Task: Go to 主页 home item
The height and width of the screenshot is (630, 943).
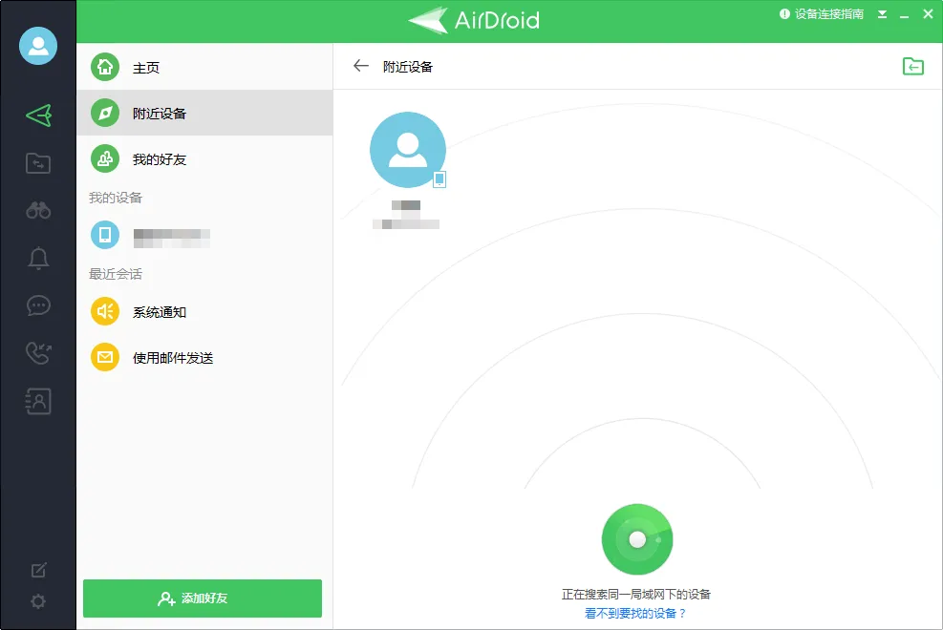Action: tap(204, 67)
